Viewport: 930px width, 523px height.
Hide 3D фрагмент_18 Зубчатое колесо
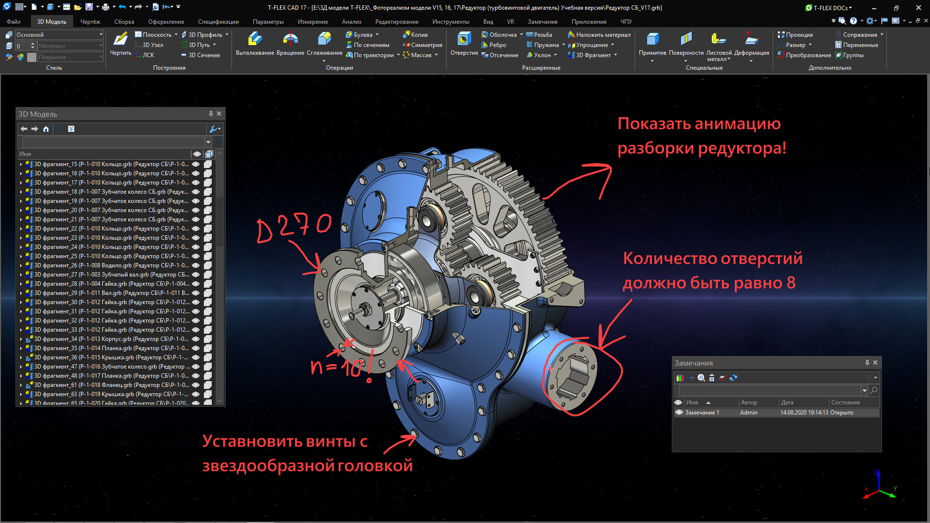point(196,192)
